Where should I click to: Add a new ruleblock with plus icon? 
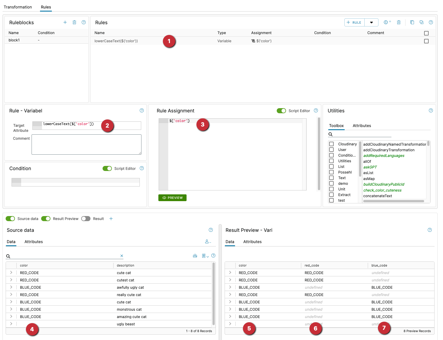tap(65, 22)
